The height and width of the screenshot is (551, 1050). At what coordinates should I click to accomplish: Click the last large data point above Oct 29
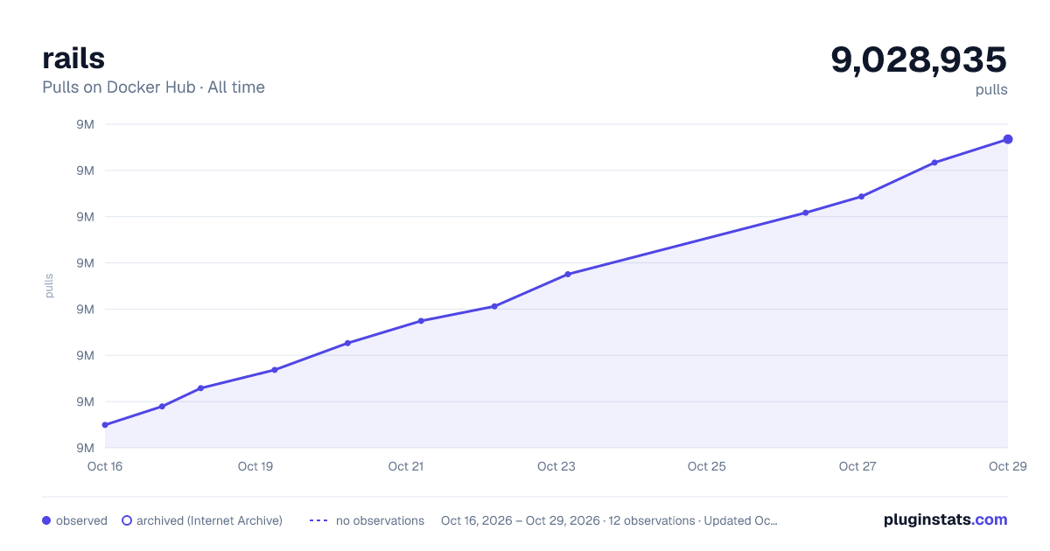tap(1008, 139)
